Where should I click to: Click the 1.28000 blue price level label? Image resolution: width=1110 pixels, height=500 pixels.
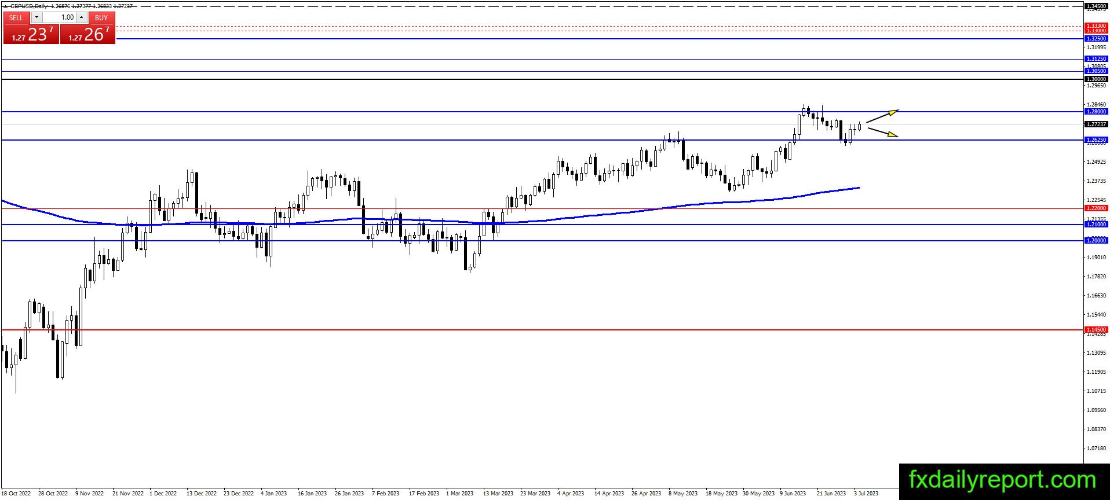(1096, 111)
